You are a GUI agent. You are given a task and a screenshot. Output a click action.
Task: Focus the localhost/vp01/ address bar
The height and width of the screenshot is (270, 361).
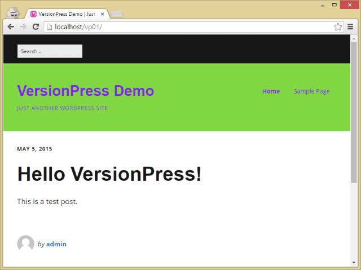point(193,27)
